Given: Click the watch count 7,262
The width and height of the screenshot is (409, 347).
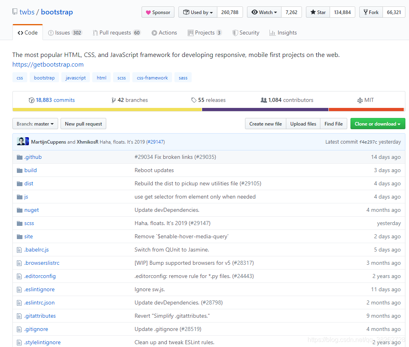Looking at the screenshot, I should [x=292, y=12].
